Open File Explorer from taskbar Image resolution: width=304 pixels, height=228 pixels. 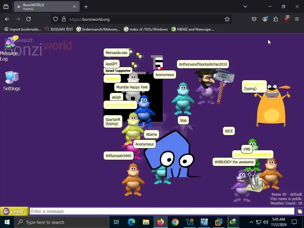[146, 222]
